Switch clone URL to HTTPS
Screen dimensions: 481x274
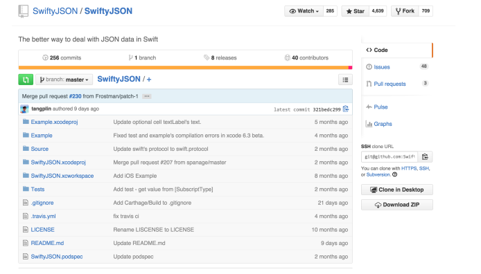click(x=409, y=168)
